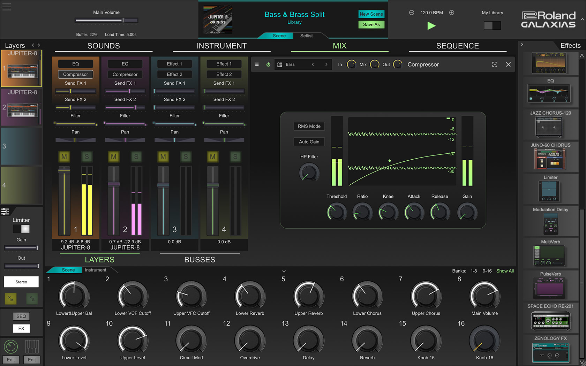Viewport: 586px width, 366px height.
Task: Toggle the Limiter switch on
Action: coord(21,229)
